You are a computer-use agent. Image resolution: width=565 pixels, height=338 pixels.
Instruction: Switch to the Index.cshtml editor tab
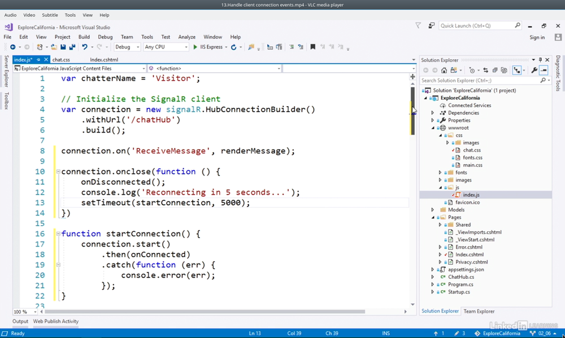[x=104, y=60]
